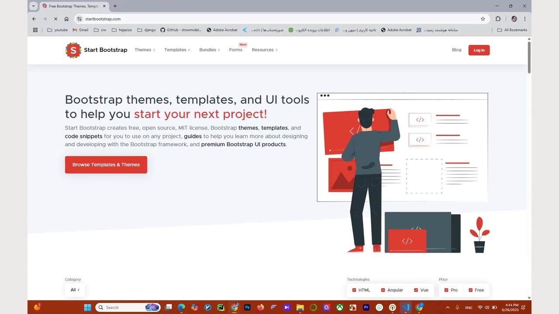Expand the Resources dropdown menu
Viewport: 559px width, 314px height.
coord(265,50)
